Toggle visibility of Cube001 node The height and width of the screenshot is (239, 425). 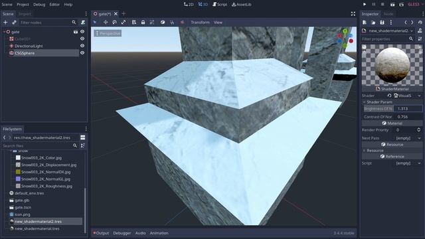[82, 39]
